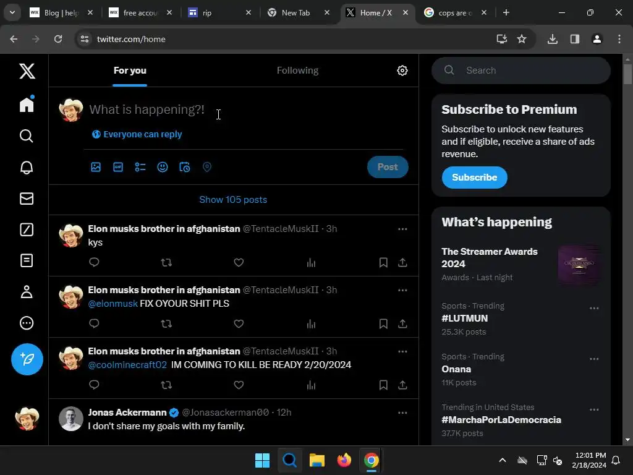This screenshot has height=475, width=633.
Task: Repost the 'kys' post
Action: (166, 262)
